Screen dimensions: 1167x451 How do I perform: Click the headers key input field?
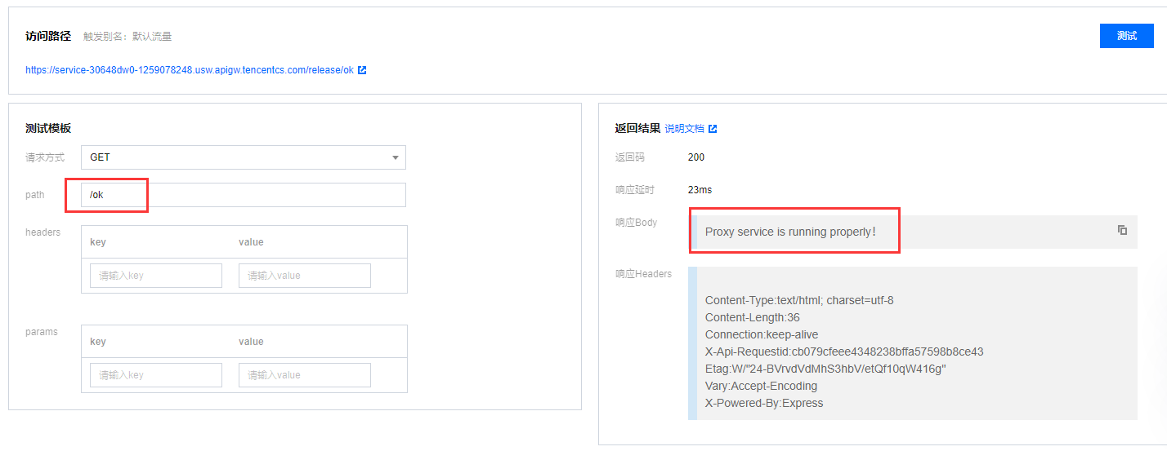(156, 276)
